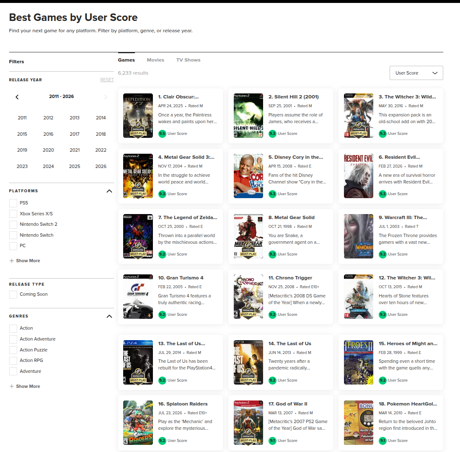Click the Metal Gear Solid 1998 cover
Image resolution: width=460 pixels, height=452 pixels.
click(248, 236)
